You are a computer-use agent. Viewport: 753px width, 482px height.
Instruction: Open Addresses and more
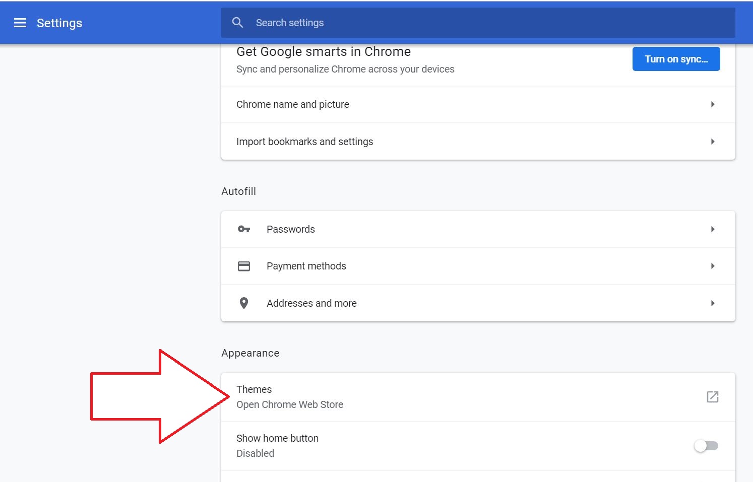pyautogui.click(x=478, y=303)
